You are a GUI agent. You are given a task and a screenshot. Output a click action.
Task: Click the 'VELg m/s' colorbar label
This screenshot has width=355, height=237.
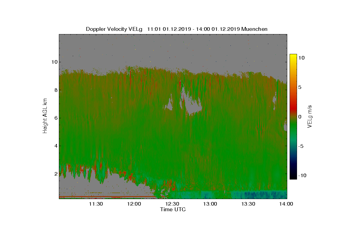[x=309, y=116]
